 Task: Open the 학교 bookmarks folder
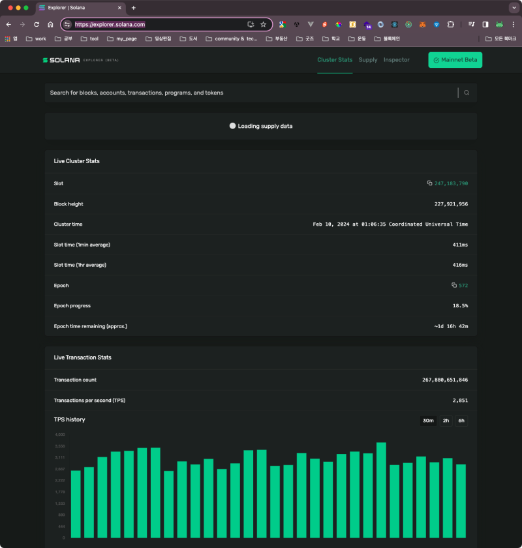(331, 38)
